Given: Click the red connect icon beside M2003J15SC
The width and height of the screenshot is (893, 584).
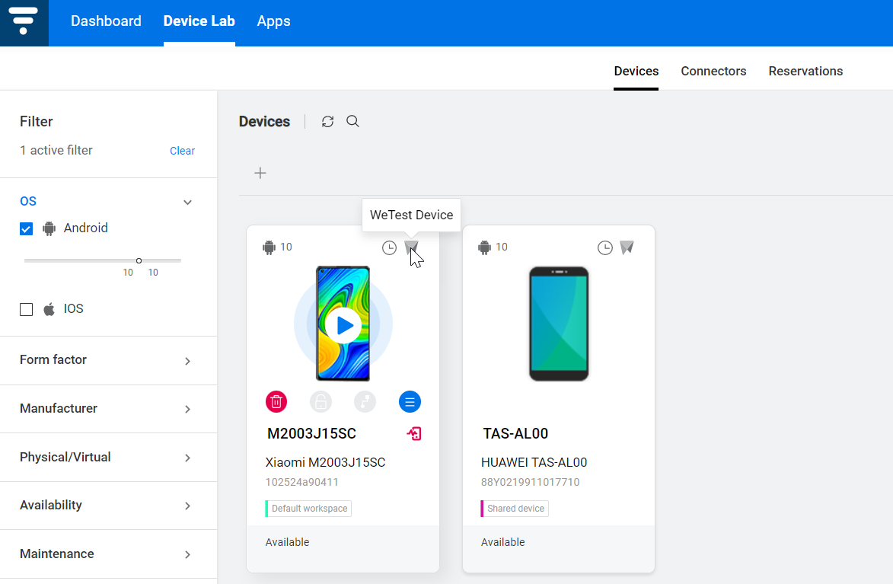Looking at the screenshot, I should (x=414, y=434).
